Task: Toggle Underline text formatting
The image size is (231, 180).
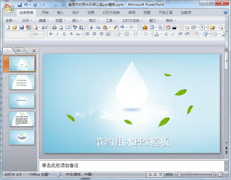Action: (64, 34)
